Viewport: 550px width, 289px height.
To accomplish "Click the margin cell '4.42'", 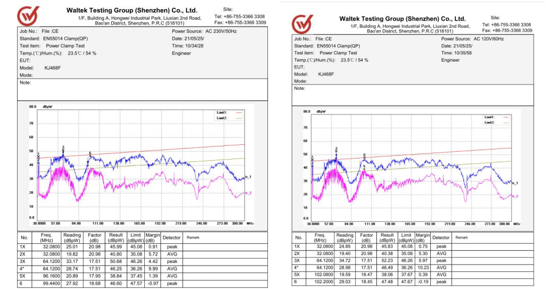I will (x=153, y=262).
